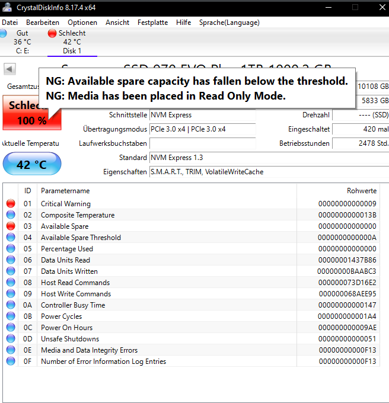Click the field showing 10108 GB
The height and width of the screenshot is (403, 389).
[x=372, y=87]
